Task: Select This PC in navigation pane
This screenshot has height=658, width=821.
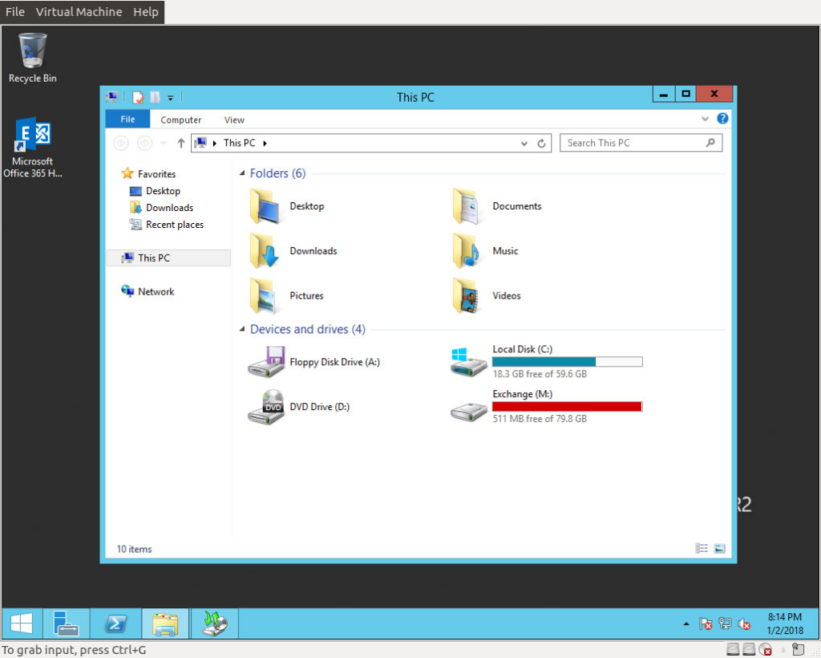Action: point(168,258)
